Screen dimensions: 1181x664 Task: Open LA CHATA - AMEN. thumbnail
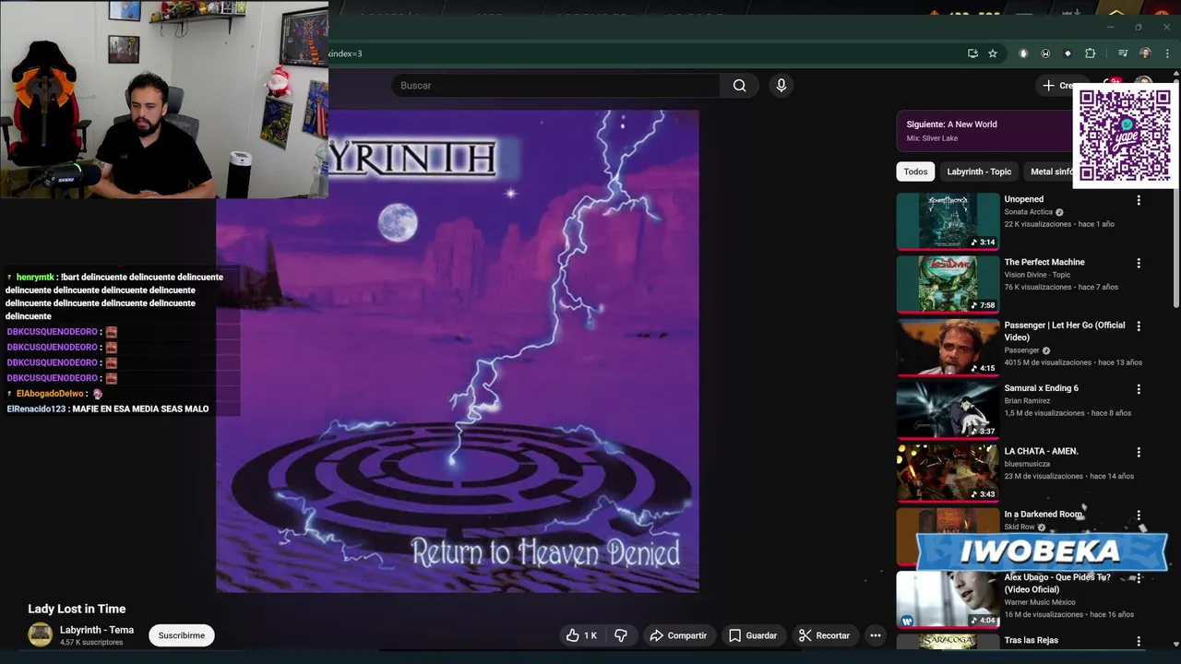point(948,473)
